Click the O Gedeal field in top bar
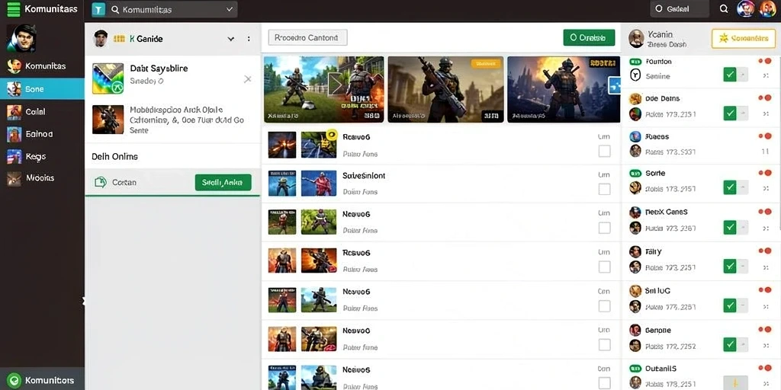781x390 pixels. (680, 8)
